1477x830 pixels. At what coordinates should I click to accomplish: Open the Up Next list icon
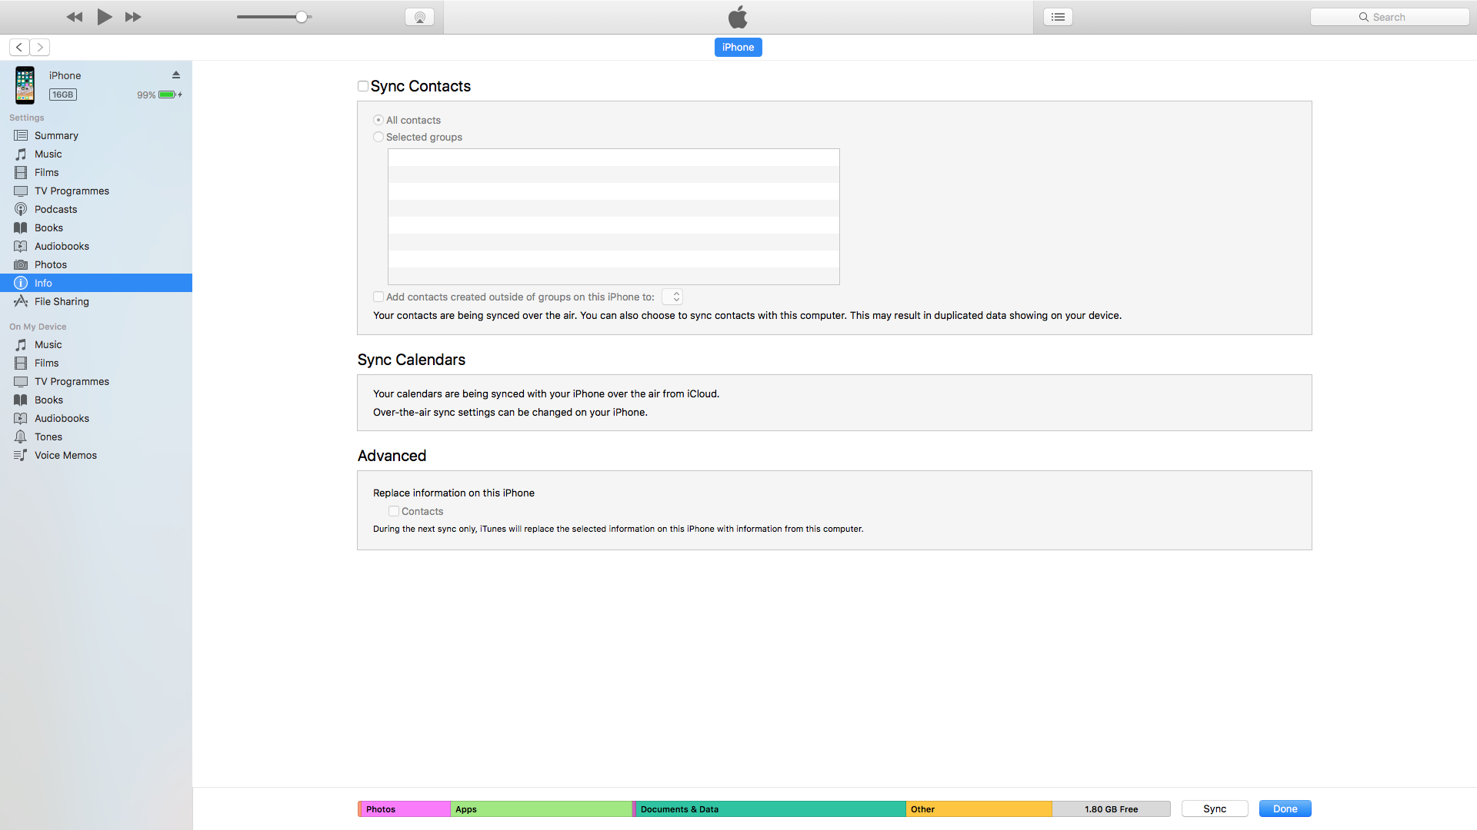[x=1058, y=17]
